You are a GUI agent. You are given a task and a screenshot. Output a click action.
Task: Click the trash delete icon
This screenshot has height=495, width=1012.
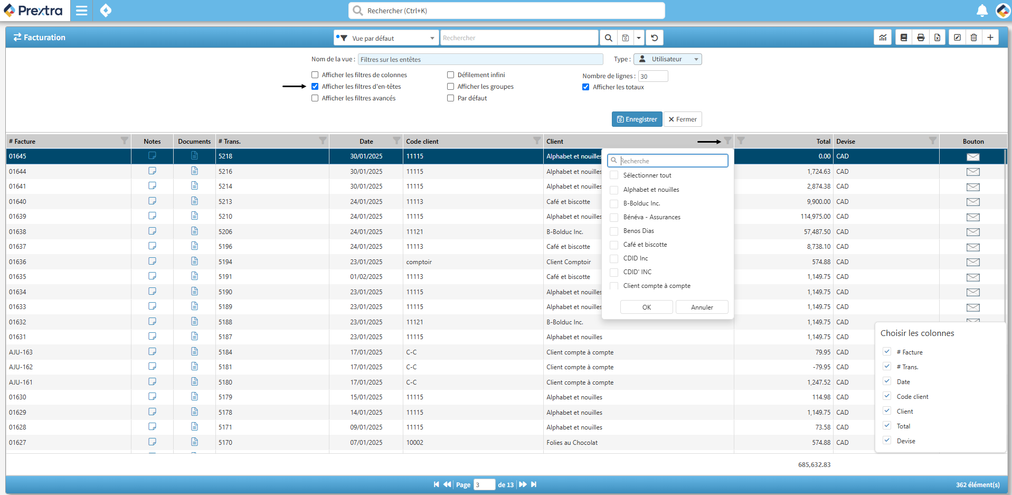pos(974,38)
